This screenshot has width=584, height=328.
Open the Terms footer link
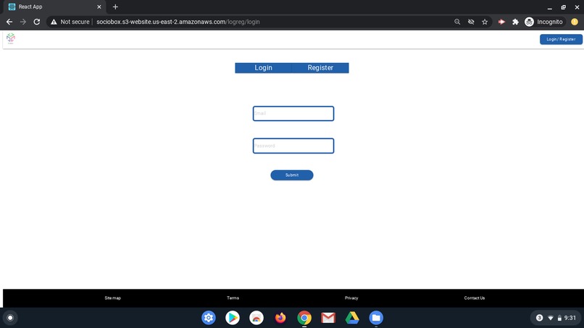tap(233, 298)
